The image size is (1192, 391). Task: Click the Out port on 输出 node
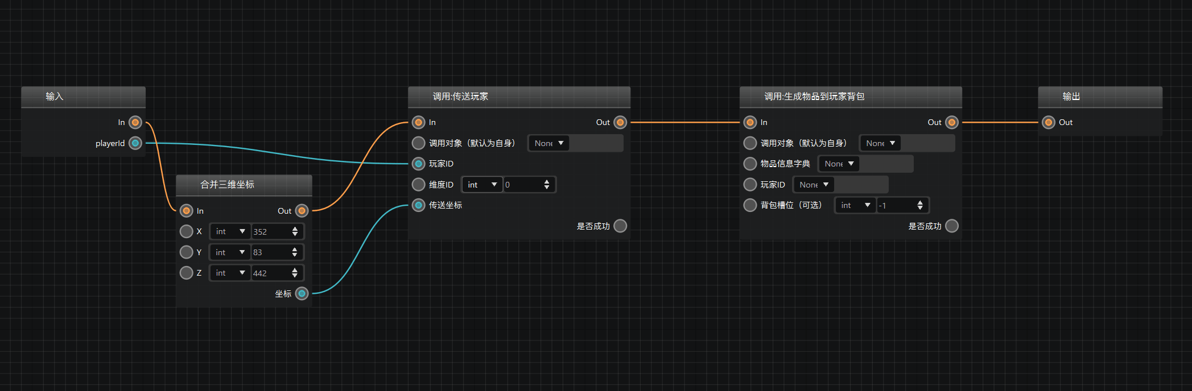click(x=1049, y=122)
